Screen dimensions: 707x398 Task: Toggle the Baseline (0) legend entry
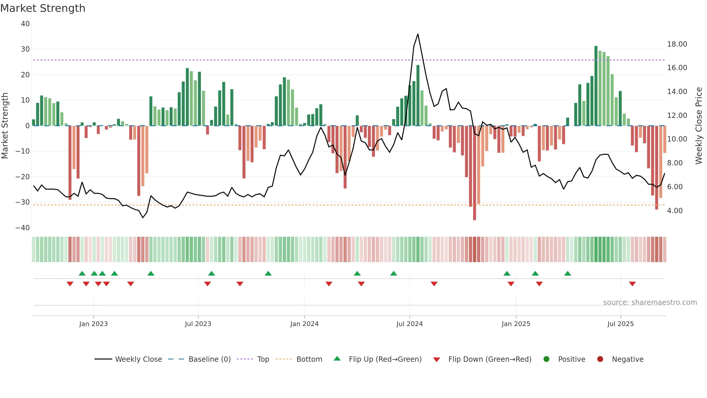coord(199,359)
